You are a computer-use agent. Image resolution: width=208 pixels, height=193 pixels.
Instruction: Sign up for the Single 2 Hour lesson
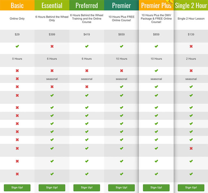pos(191,188)
